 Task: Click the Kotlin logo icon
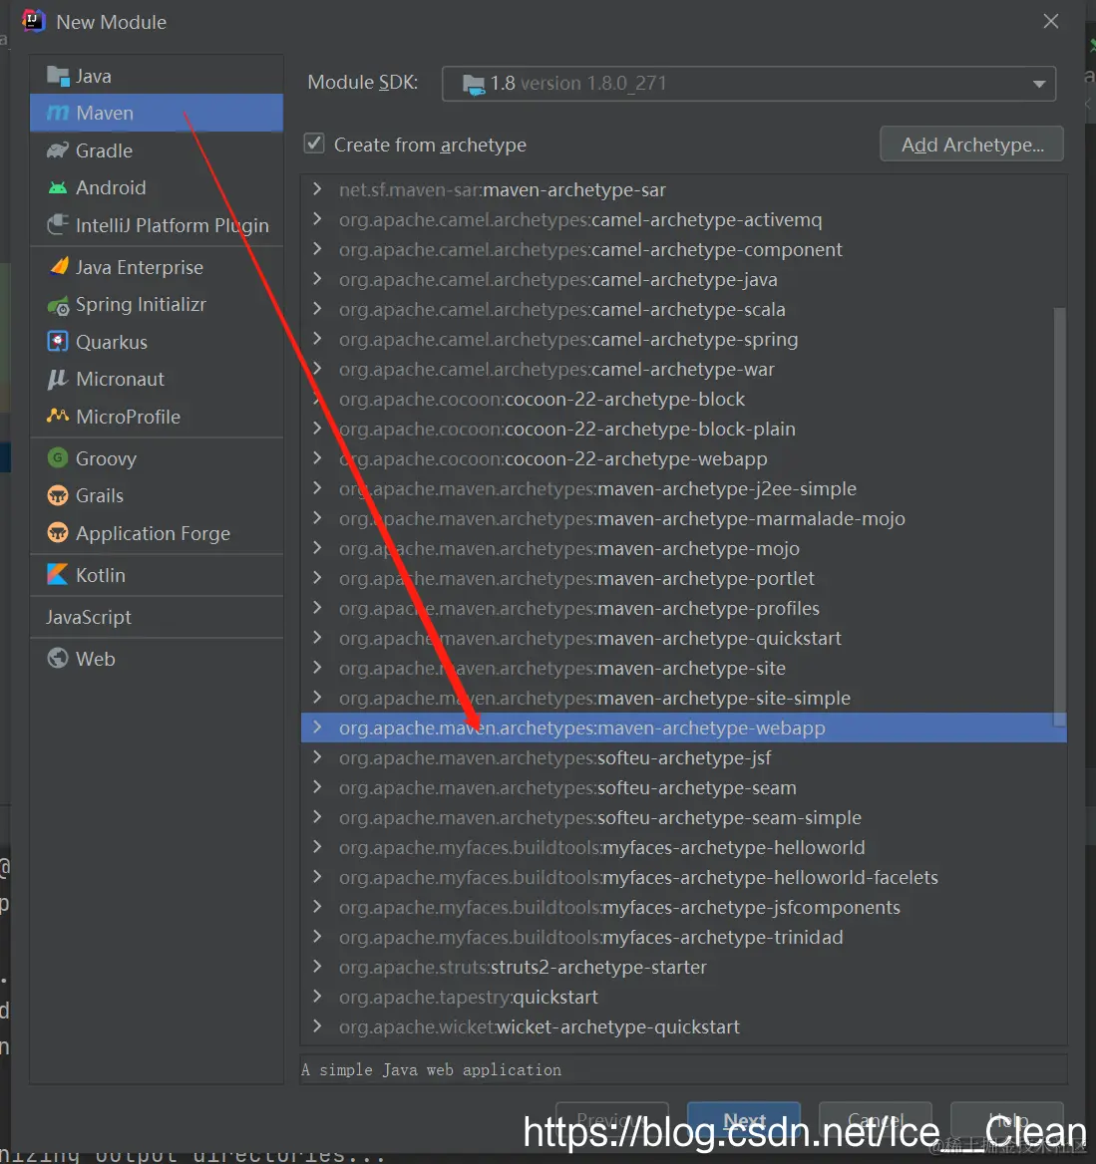point(57,575)
